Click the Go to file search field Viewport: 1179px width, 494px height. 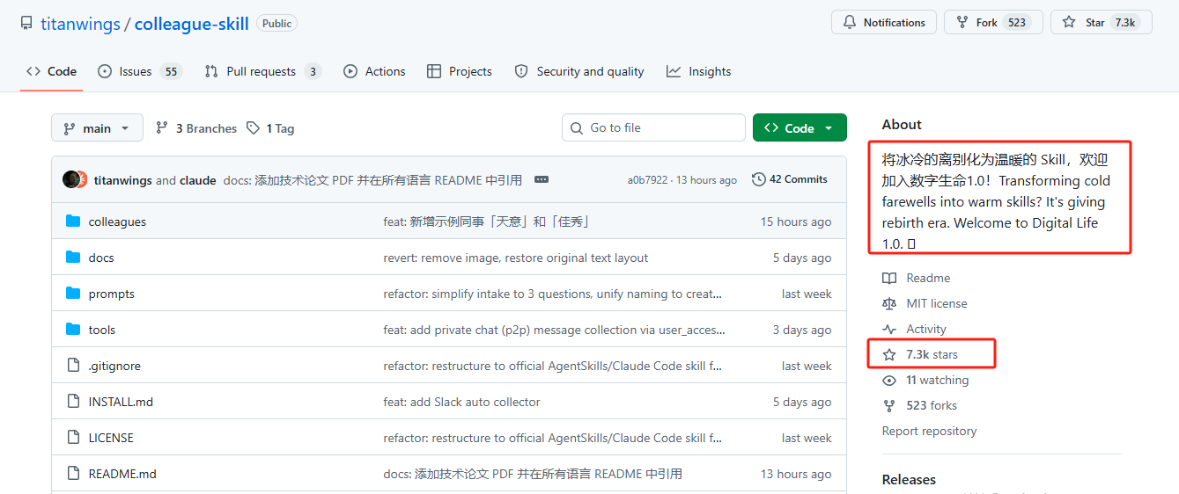653,128
